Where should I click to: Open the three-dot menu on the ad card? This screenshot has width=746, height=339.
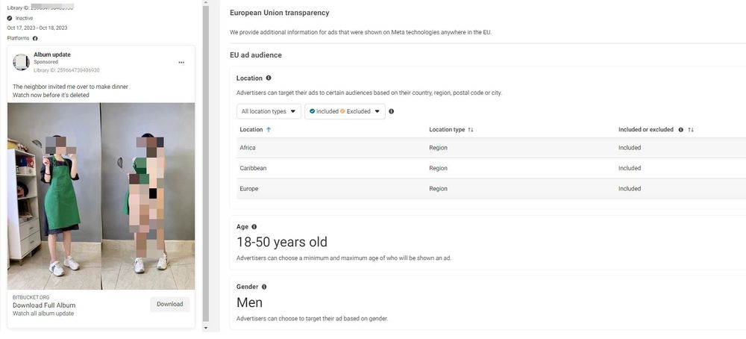(x=181, y=63)
